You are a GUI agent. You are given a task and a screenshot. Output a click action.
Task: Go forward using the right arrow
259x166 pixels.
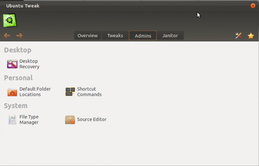point(20,36)
